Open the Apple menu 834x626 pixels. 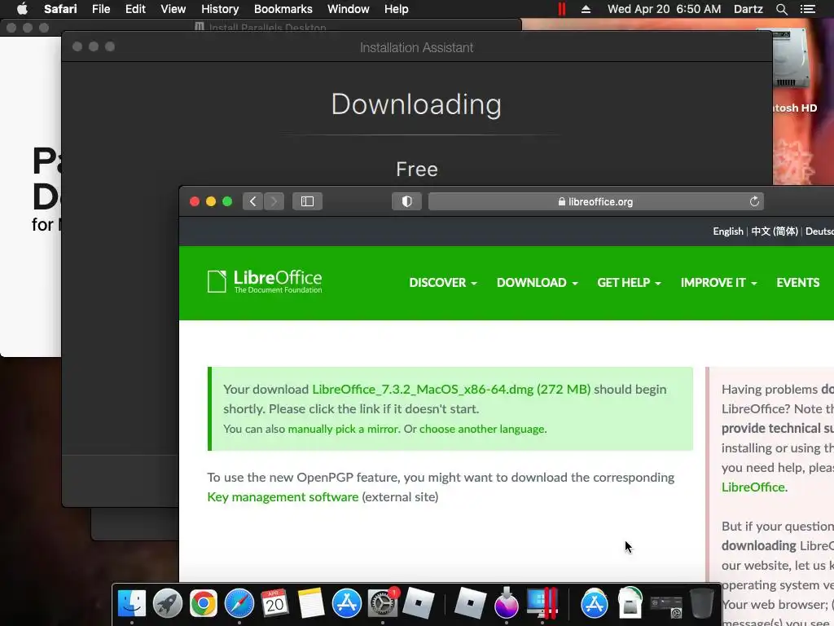(22, 9)
